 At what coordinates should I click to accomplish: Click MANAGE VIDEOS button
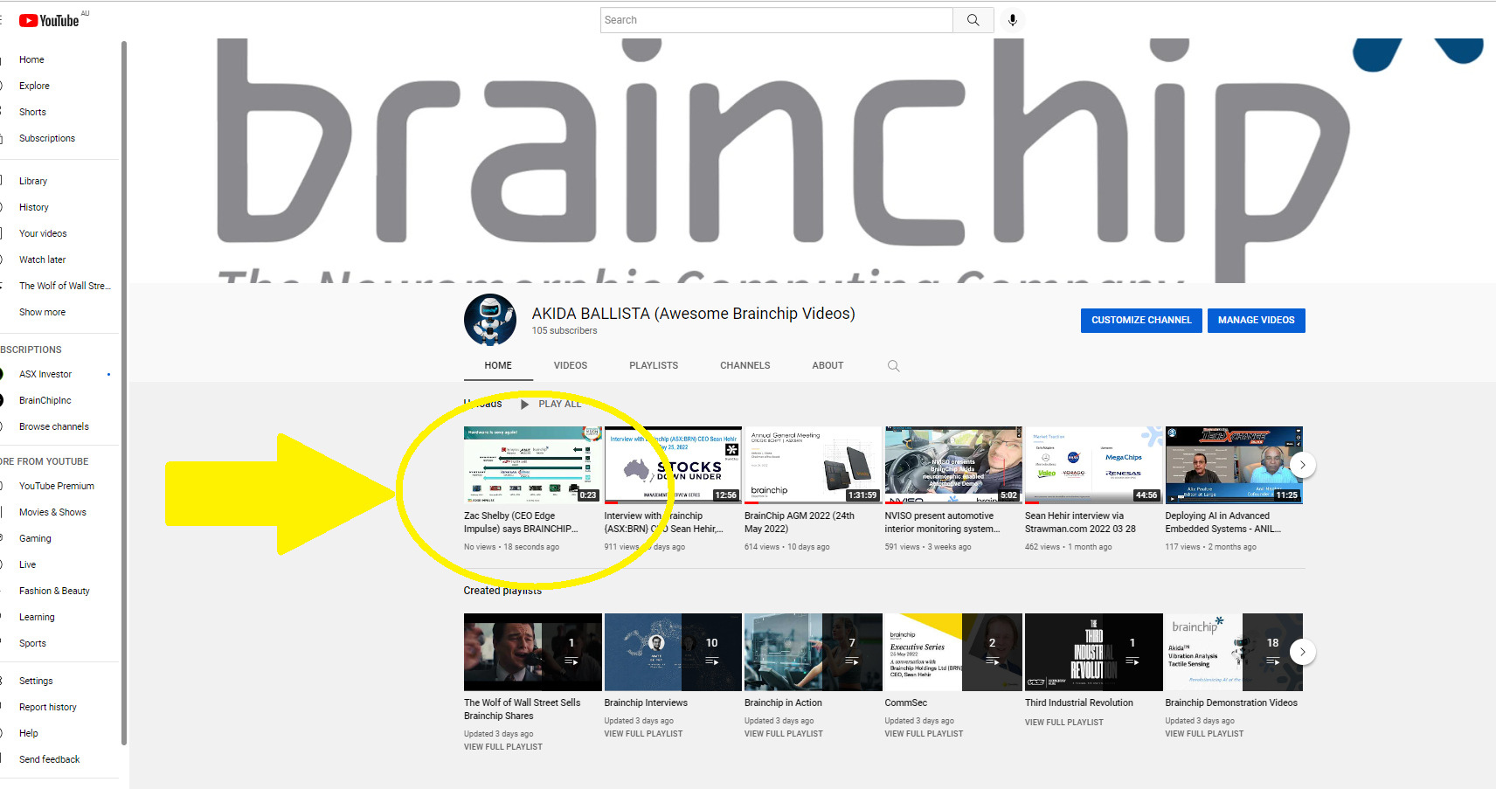coord(1257,321)
